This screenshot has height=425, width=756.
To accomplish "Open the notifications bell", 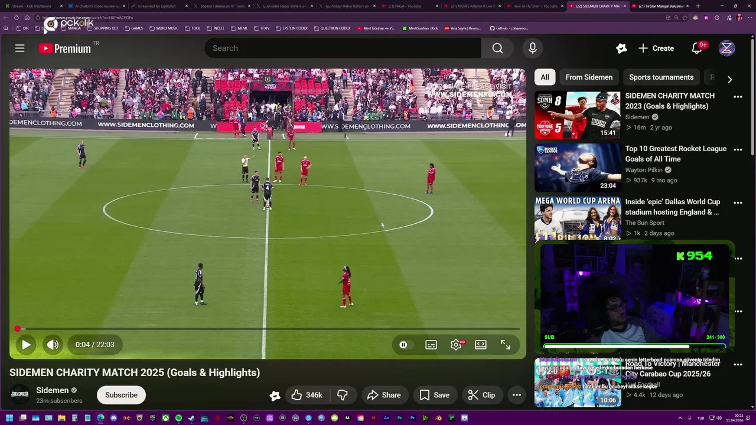I will [x=697, y=48].
